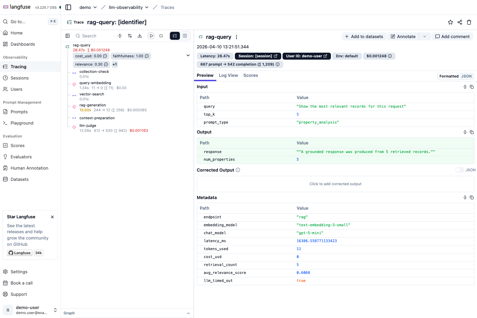Click the expand/collapse all nodes icon
477x318 pixels.
pos(120,36)
